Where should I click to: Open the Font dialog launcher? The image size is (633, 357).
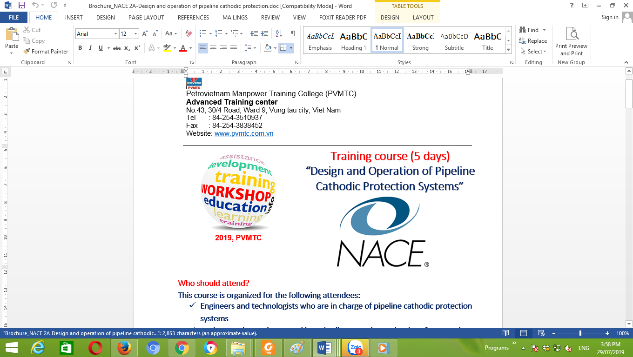(x=192, y=62)
